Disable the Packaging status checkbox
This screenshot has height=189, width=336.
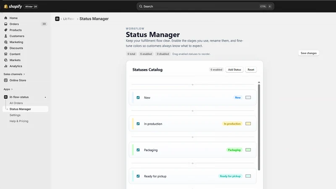pyautogui.click(x=138, y=150)
